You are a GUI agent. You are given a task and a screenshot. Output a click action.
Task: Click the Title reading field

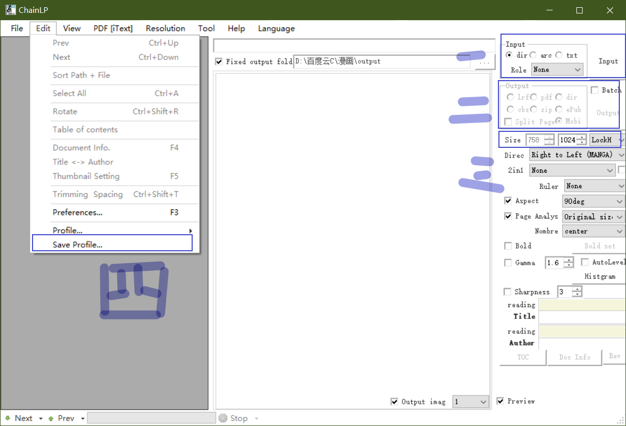click(582, 305)
